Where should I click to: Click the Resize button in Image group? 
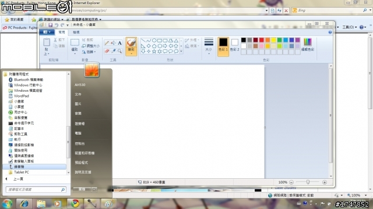click(91, 46)
